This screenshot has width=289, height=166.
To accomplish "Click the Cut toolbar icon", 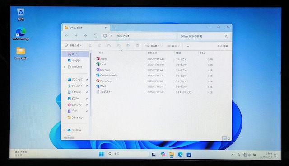I will 90,46.
